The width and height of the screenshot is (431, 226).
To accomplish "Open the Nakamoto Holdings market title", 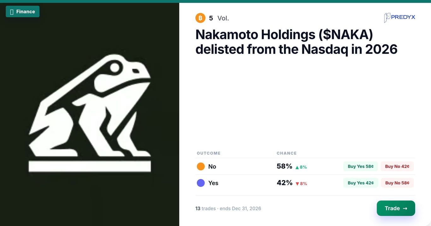I will [x=296, y=42].
